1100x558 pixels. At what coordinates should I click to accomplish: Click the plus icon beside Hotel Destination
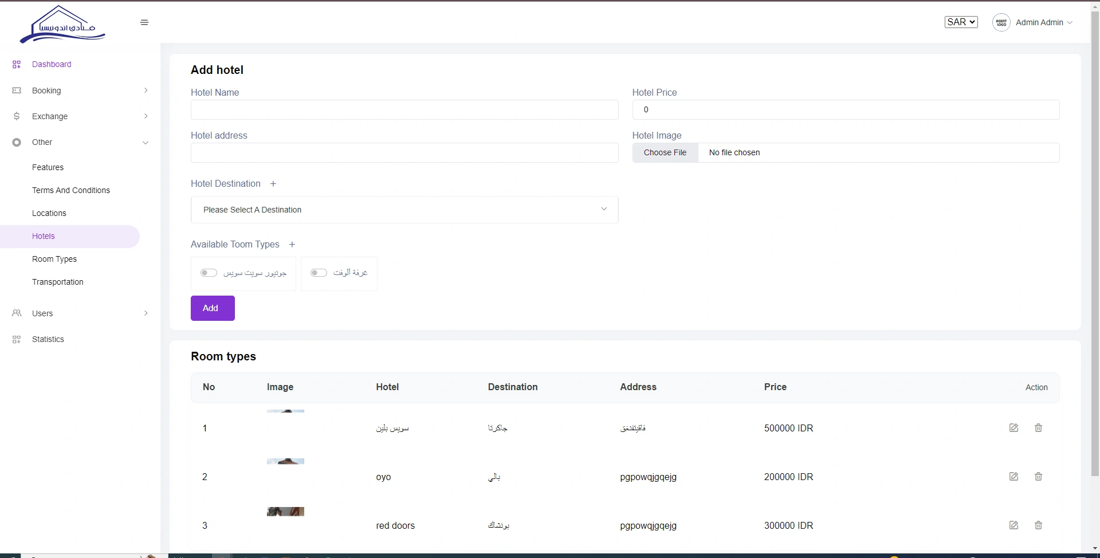273,184
